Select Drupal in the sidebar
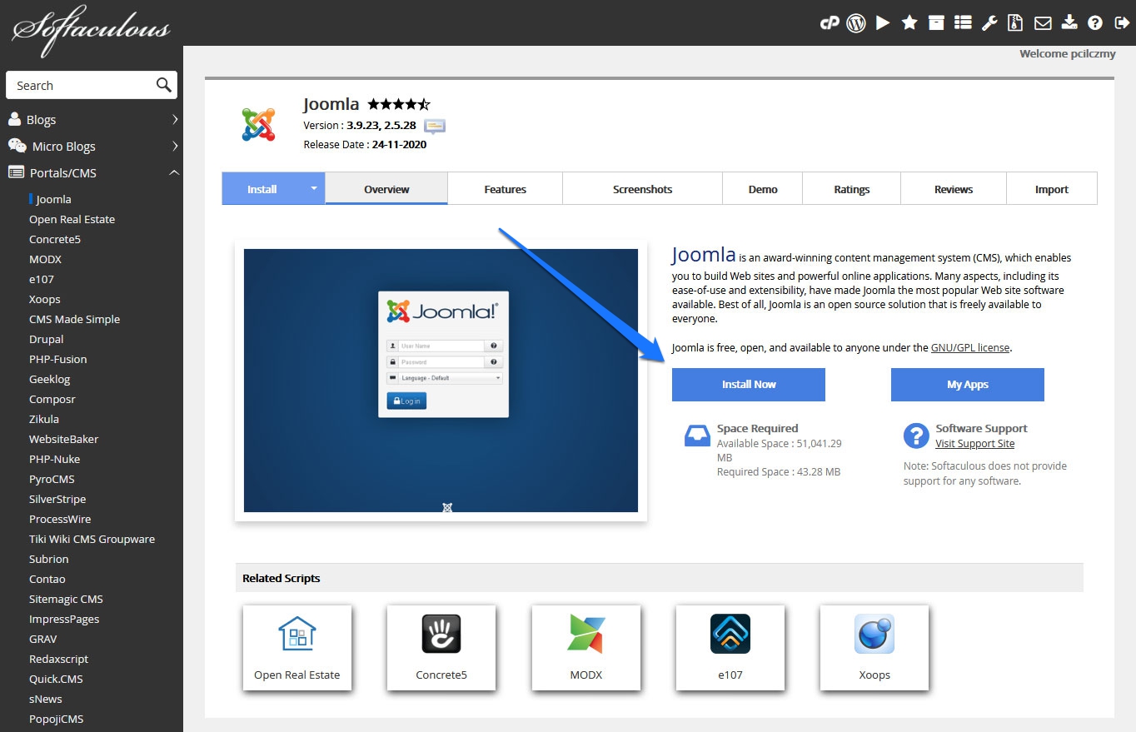 (46, 340)
